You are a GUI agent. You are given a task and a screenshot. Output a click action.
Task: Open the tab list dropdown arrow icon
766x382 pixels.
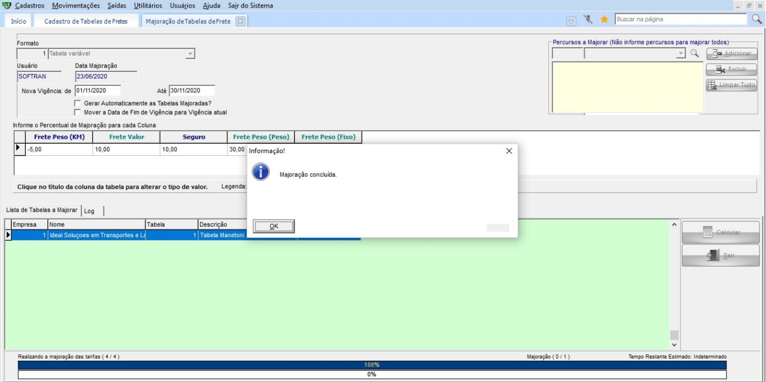(x=571, y=21)
